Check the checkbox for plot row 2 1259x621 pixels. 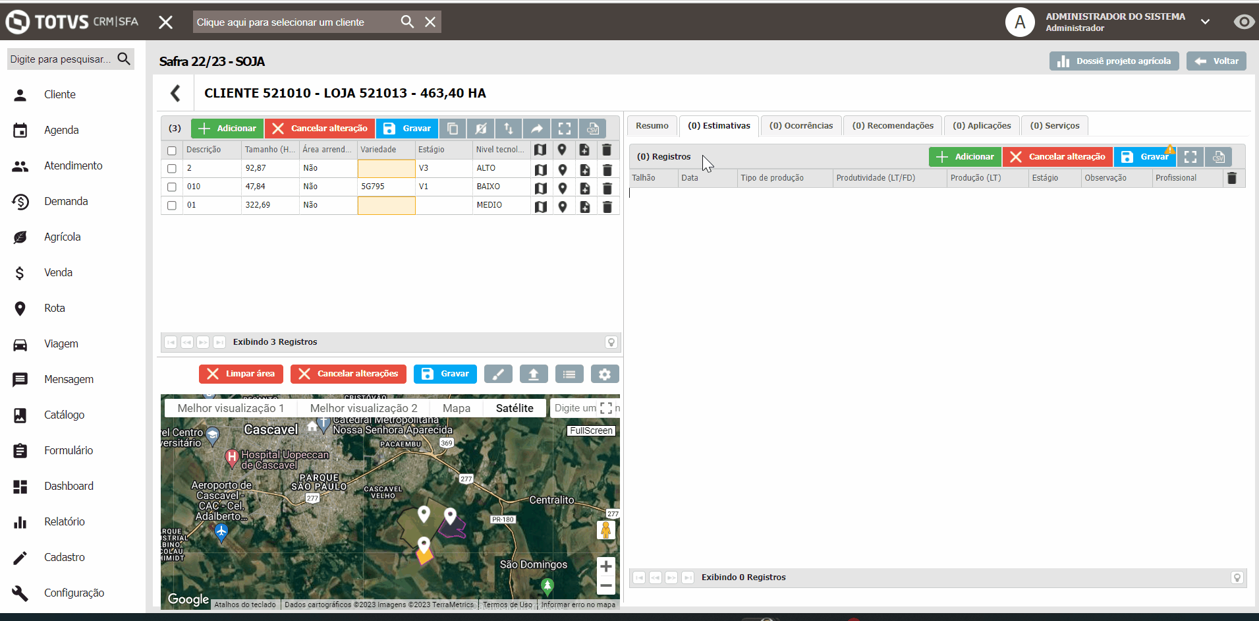point(172,169)
